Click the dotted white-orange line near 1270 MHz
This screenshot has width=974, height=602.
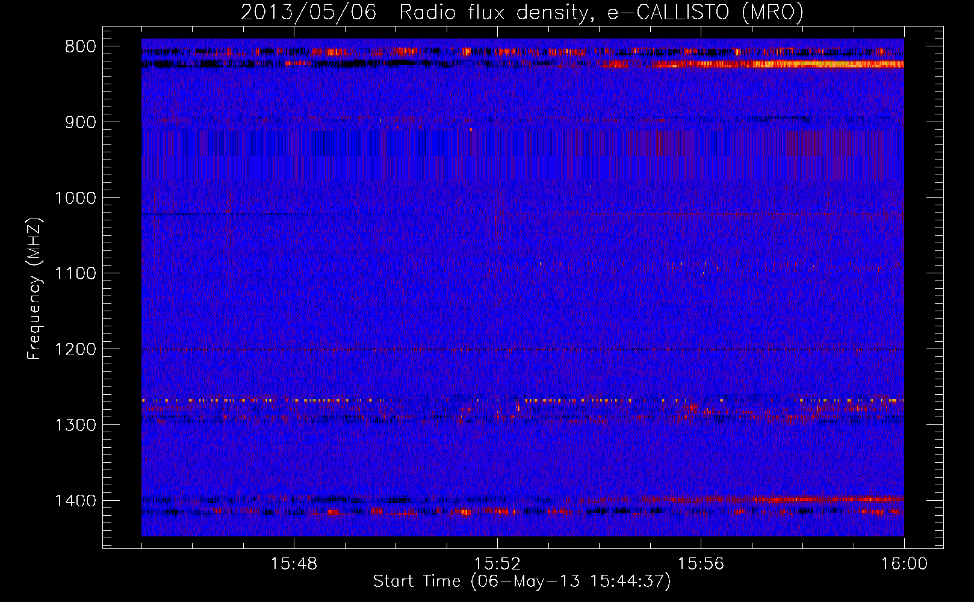coord(523,400)
